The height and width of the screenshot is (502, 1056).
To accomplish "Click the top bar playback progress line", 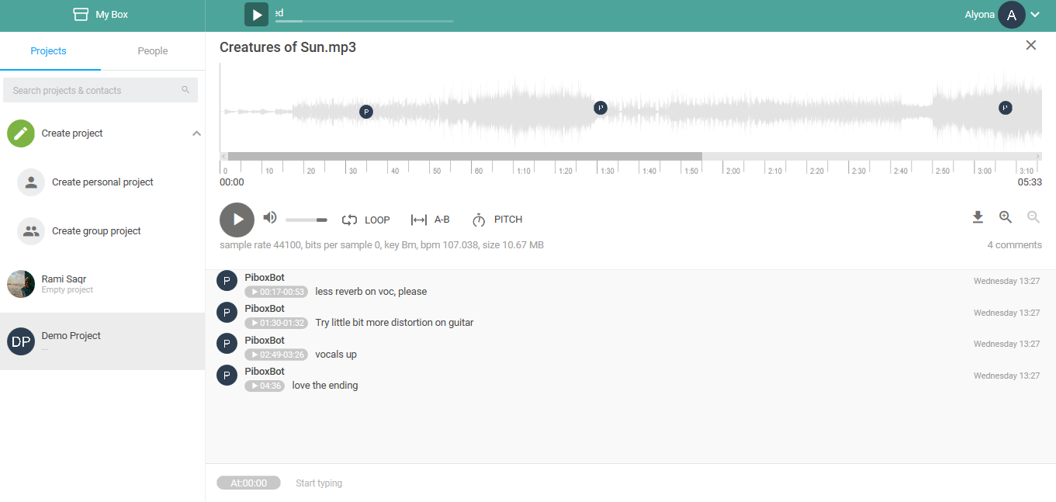I will click(x=364, y=21).
